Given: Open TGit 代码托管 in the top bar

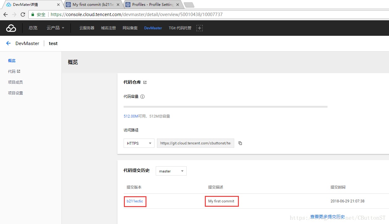Looking at the screenshot, I should tap(180, 28).
